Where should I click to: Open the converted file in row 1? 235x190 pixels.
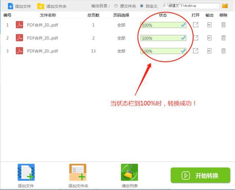click(x=195, y=25)
